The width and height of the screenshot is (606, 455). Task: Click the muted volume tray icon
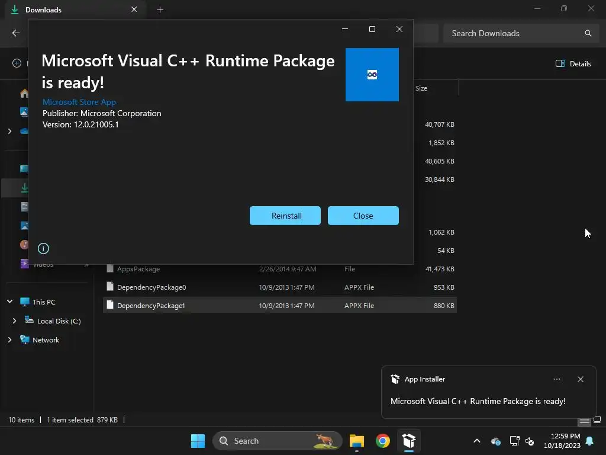pos(530,441)
